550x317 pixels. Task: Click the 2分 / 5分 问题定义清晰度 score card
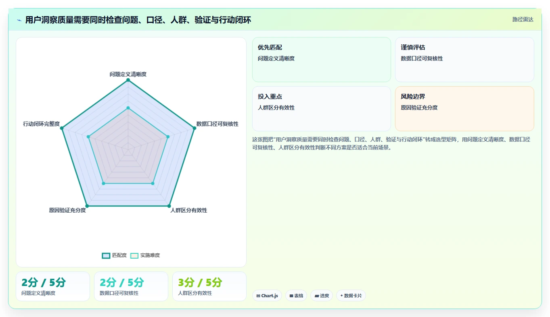click(53, 286)
